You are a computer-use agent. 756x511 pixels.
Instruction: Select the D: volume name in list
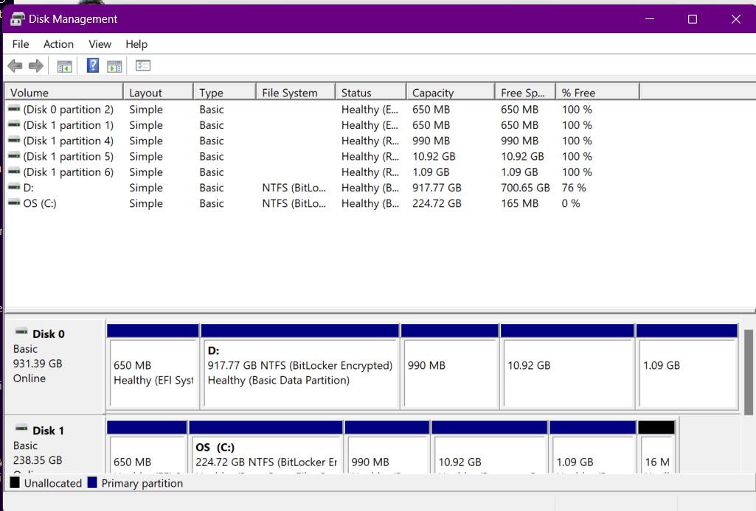click(x=29, y=188)
